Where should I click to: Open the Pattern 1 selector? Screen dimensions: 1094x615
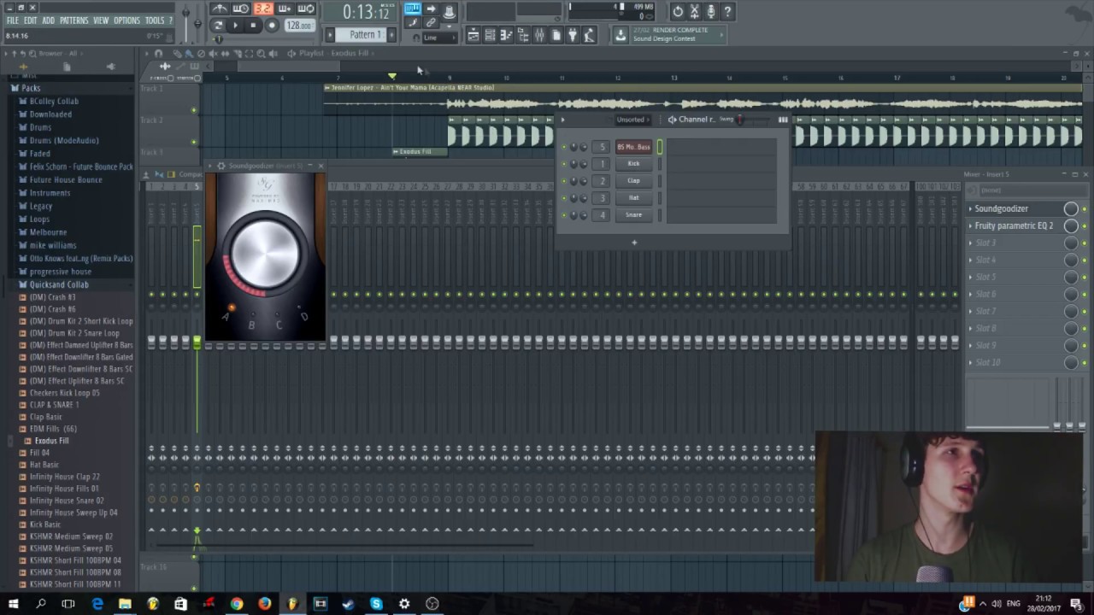click(x=363, y=35)
